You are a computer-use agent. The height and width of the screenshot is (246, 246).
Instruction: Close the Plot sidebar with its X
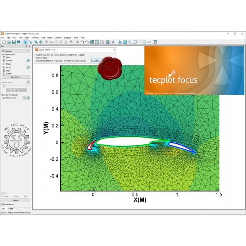click(30, 46)
